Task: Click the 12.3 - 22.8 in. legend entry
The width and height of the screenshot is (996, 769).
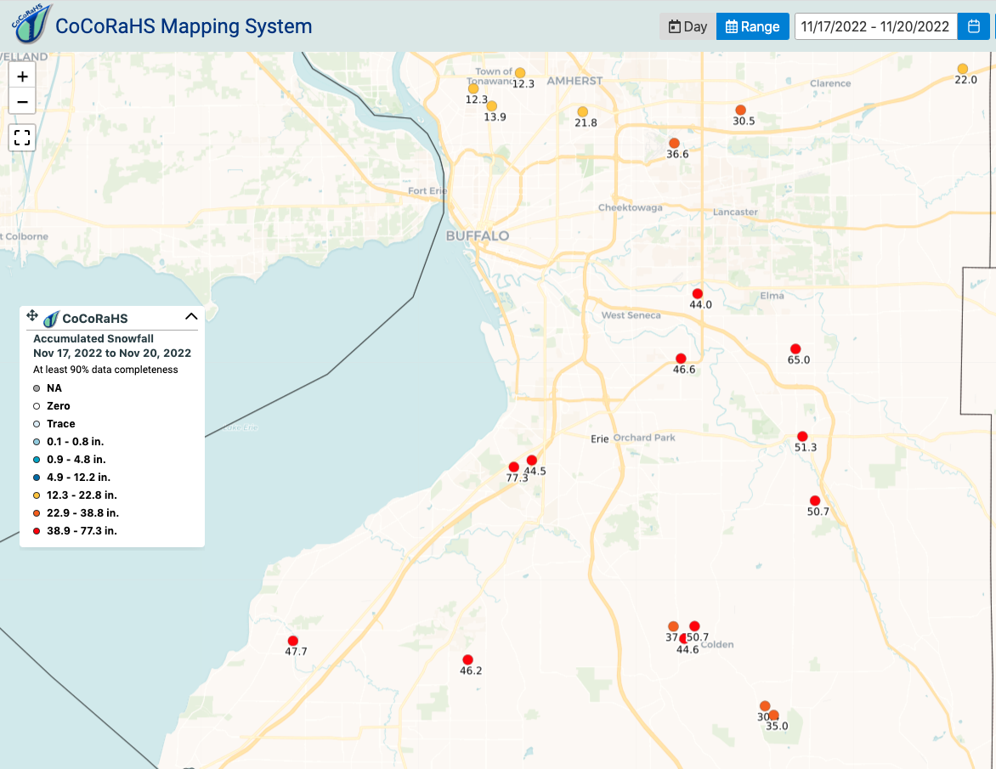Action: click(x=82, y=495)
